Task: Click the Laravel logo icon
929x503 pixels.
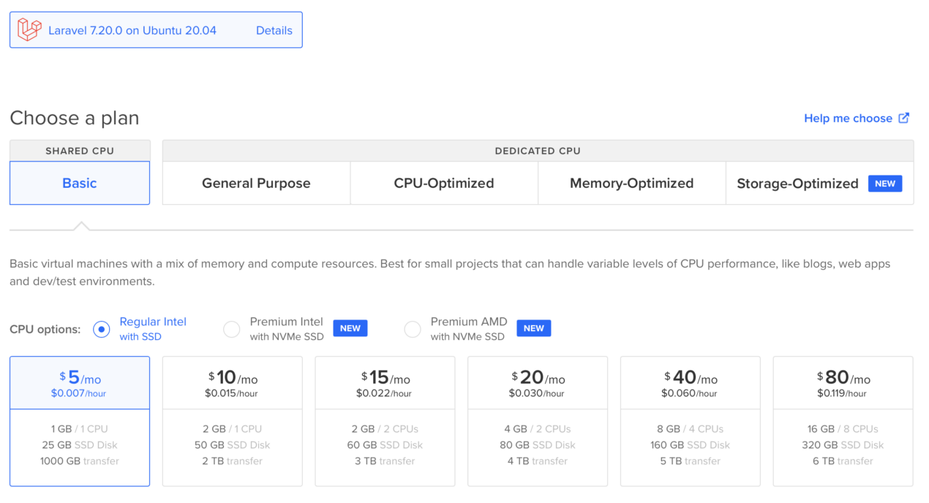Action: click(29, 30)
